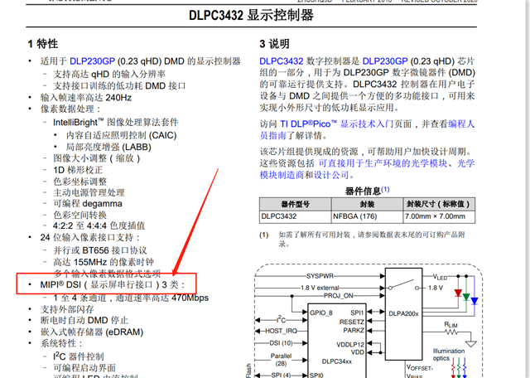Click the line 支持接口训练的低功耗 DMD 接口
The width and height of the screenshot is (530, 378).
click(119, 85)
